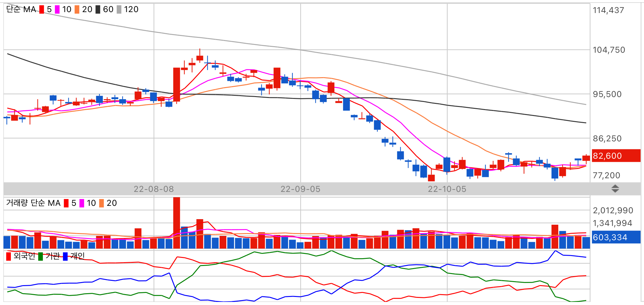The height and width of the screenshot is (305, 644).
Task: Click the 114,437 price axis label
Action: point(608,10)
